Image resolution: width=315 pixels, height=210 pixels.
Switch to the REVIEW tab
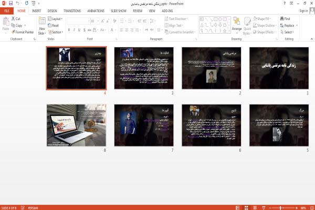(x=138, y=11)
